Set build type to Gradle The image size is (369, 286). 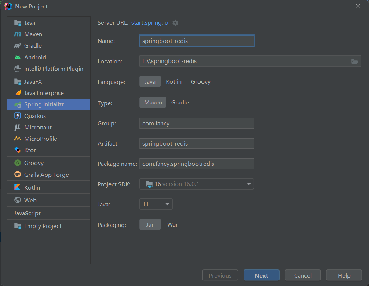coord(180,103)
